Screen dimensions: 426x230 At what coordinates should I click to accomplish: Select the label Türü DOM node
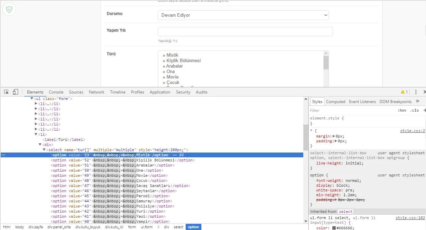point(64,140)
